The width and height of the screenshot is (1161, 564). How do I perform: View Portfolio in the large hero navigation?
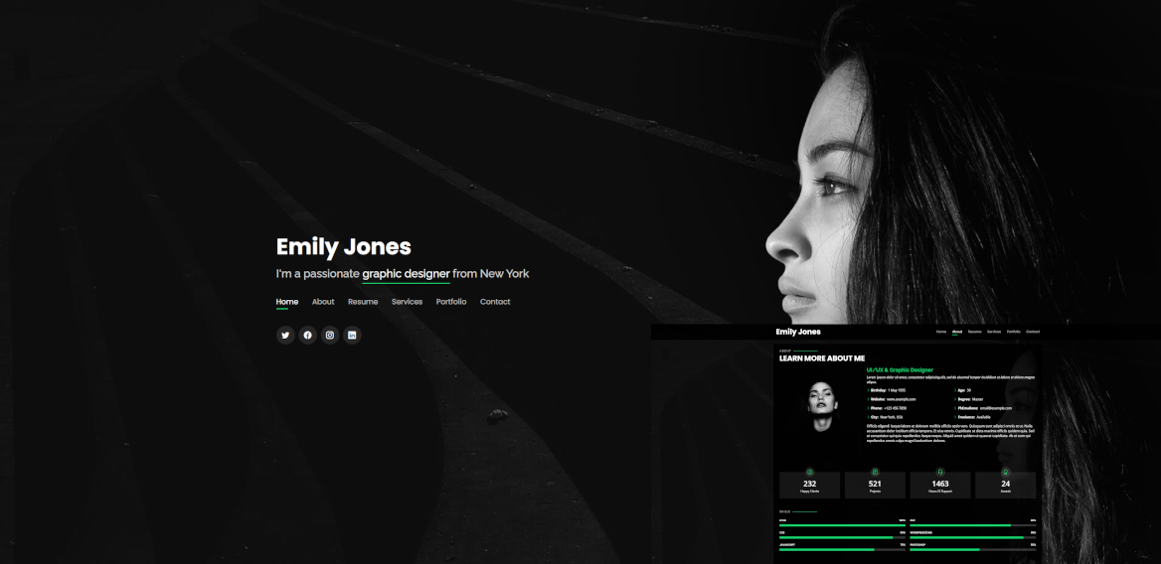click(451, 302)
